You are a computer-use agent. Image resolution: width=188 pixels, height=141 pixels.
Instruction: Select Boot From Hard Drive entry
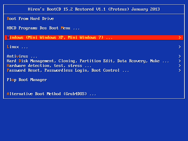(x=31, y=19)
